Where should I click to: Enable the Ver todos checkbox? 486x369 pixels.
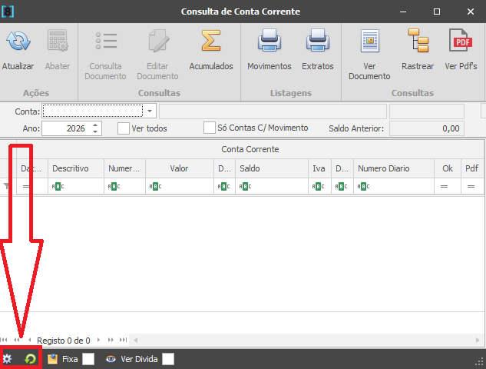pyautogui.click(x=124, y=128)
